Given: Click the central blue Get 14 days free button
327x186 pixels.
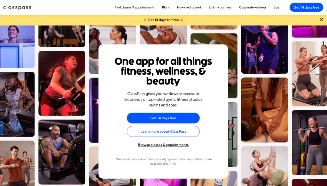Looking at the screenshot, I should click(x=163, y=118).
